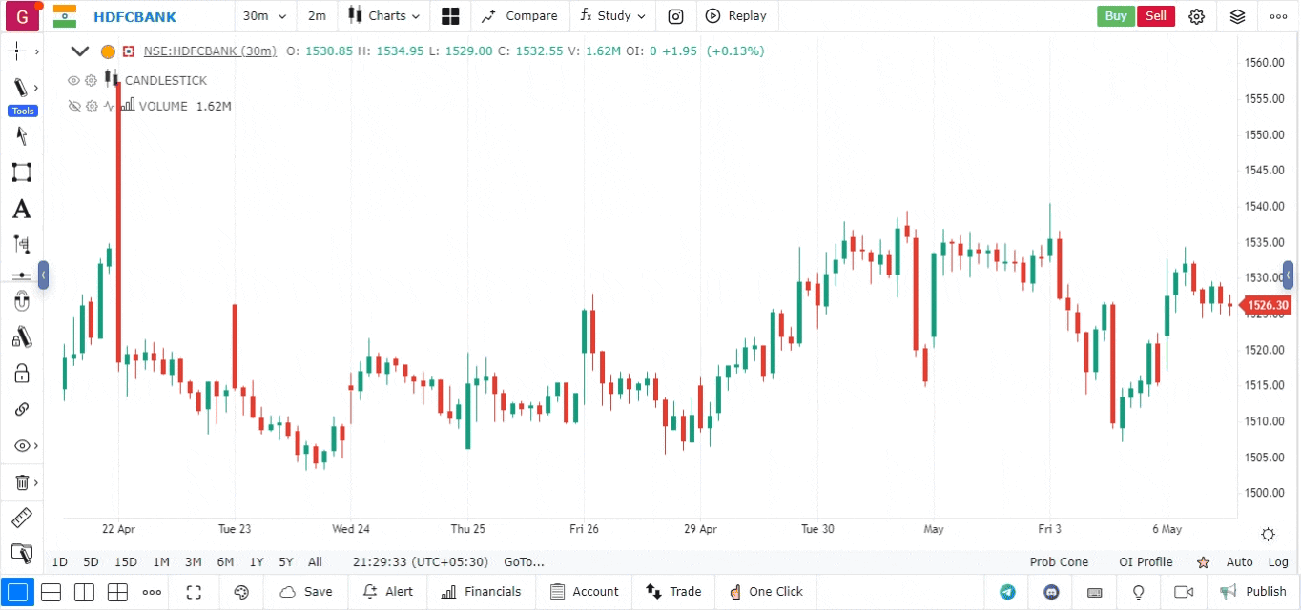
Task: Click the trash remove drawings icon
Action: (21, 482)
